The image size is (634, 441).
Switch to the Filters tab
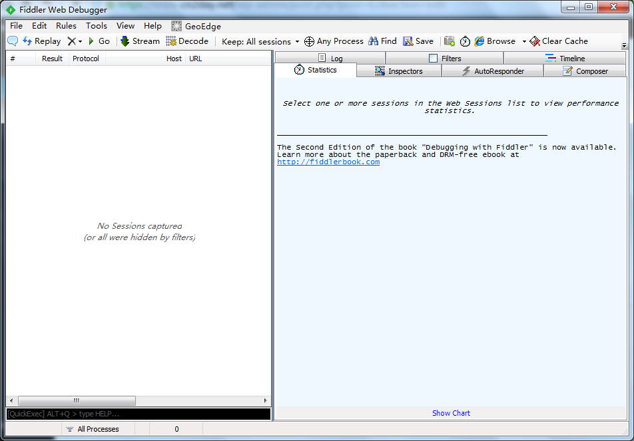click(x=444, y=58)
